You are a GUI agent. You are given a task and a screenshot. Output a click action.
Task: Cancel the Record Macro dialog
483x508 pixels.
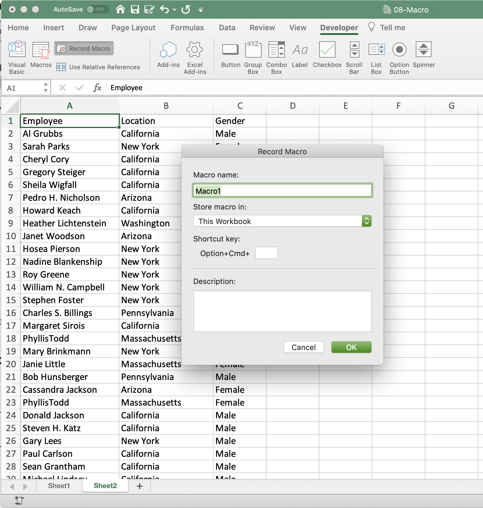(x=303, y=347)
